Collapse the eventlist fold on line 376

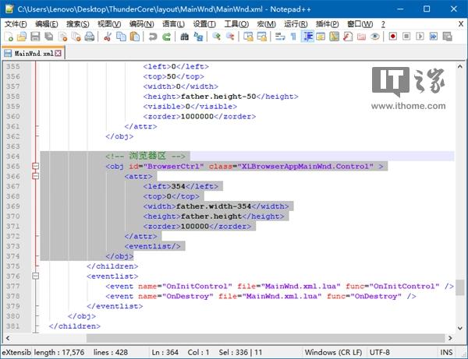(x=35, y=276)
